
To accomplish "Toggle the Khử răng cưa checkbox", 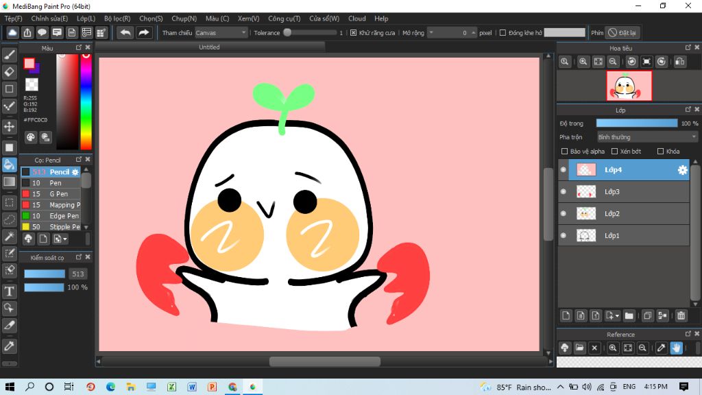I will (x=353, y=32).
